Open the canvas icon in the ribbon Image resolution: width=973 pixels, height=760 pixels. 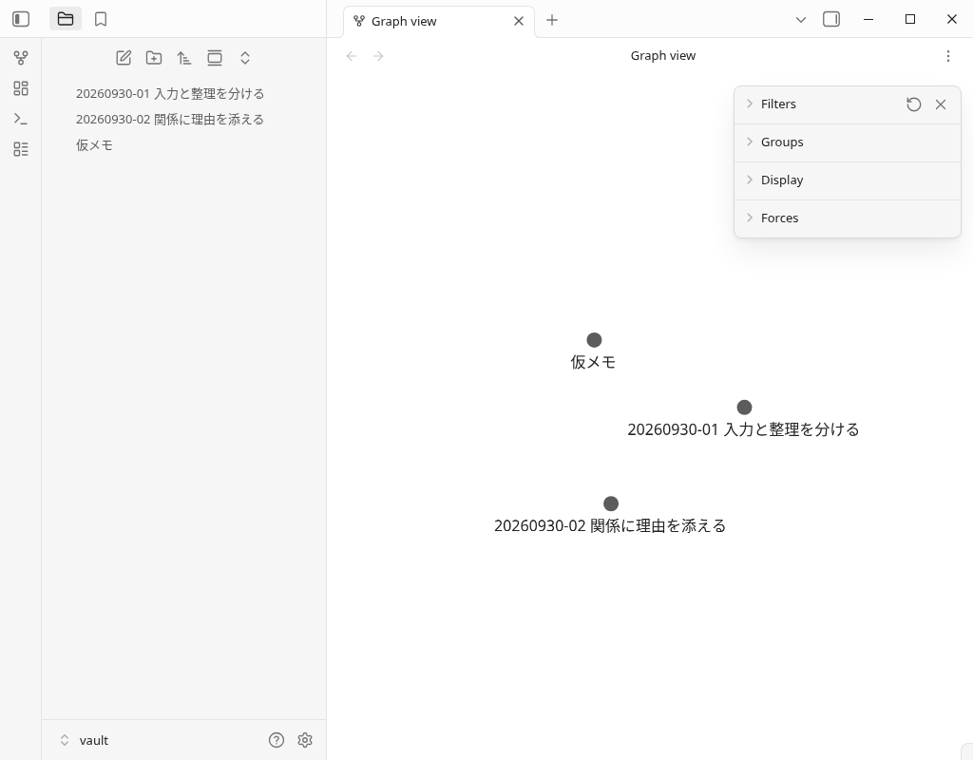21,88
